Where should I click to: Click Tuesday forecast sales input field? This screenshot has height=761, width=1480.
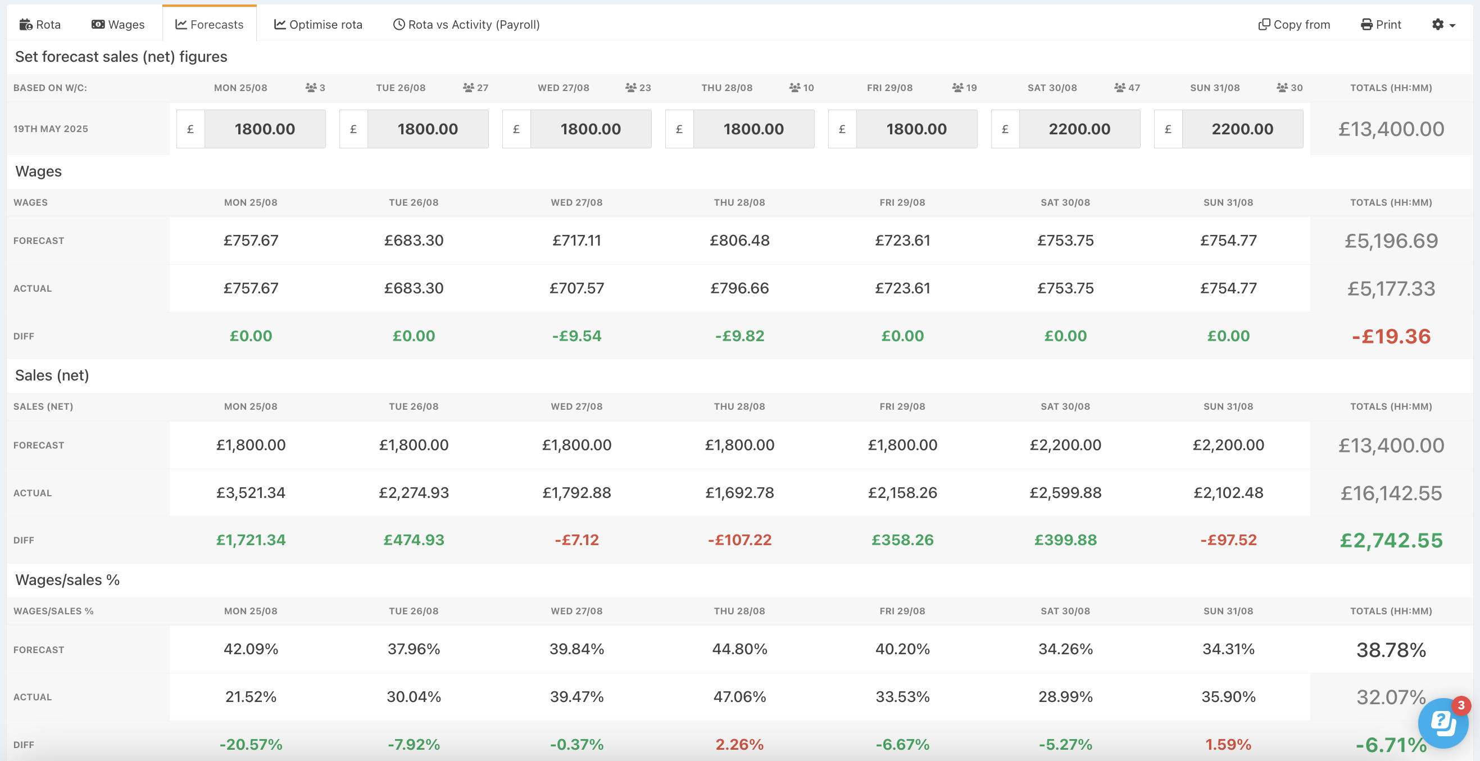428,129
